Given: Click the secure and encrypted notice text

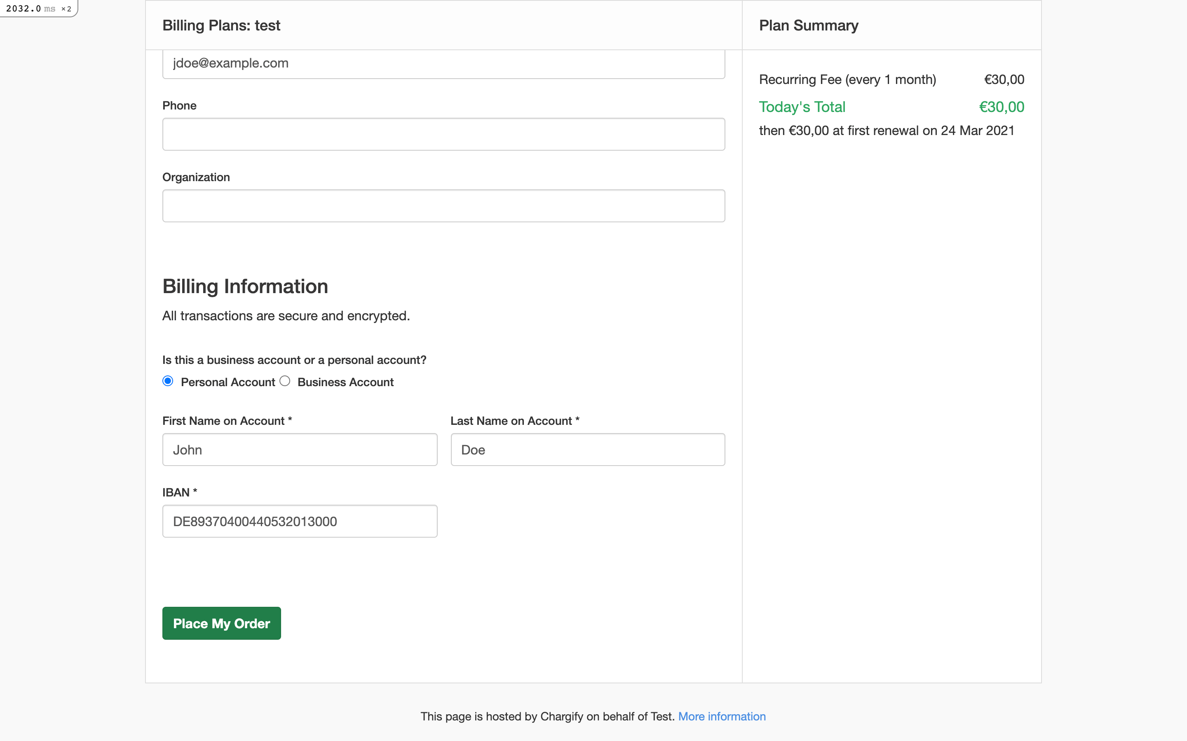Looking at the screenshot, I should pyautogui.click(x=286, y=316).
